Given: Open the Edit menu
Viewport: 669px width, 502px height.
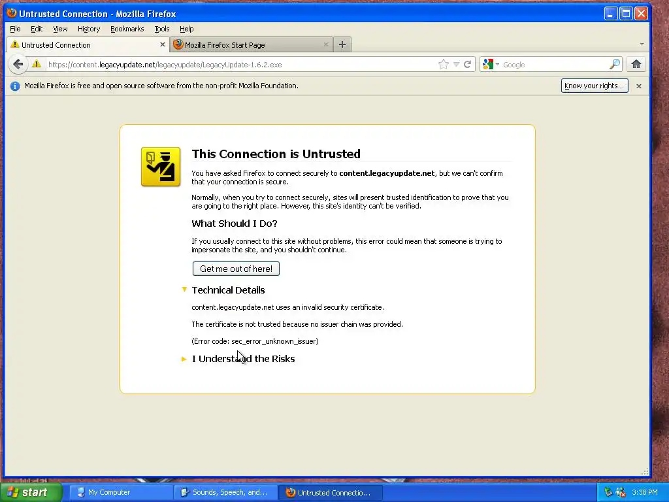Looking at the screenshot, I should pyautogui.click(x=37, y=29).
